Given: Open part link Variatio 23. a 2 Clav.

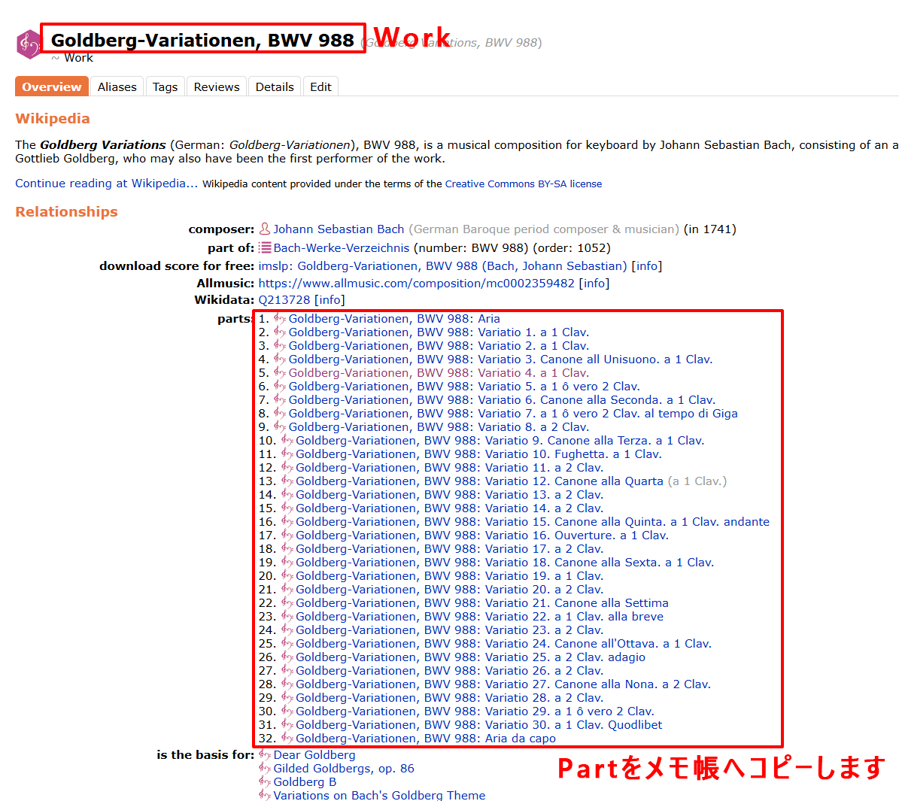Looking at the screenshot, I should (450, 630).
